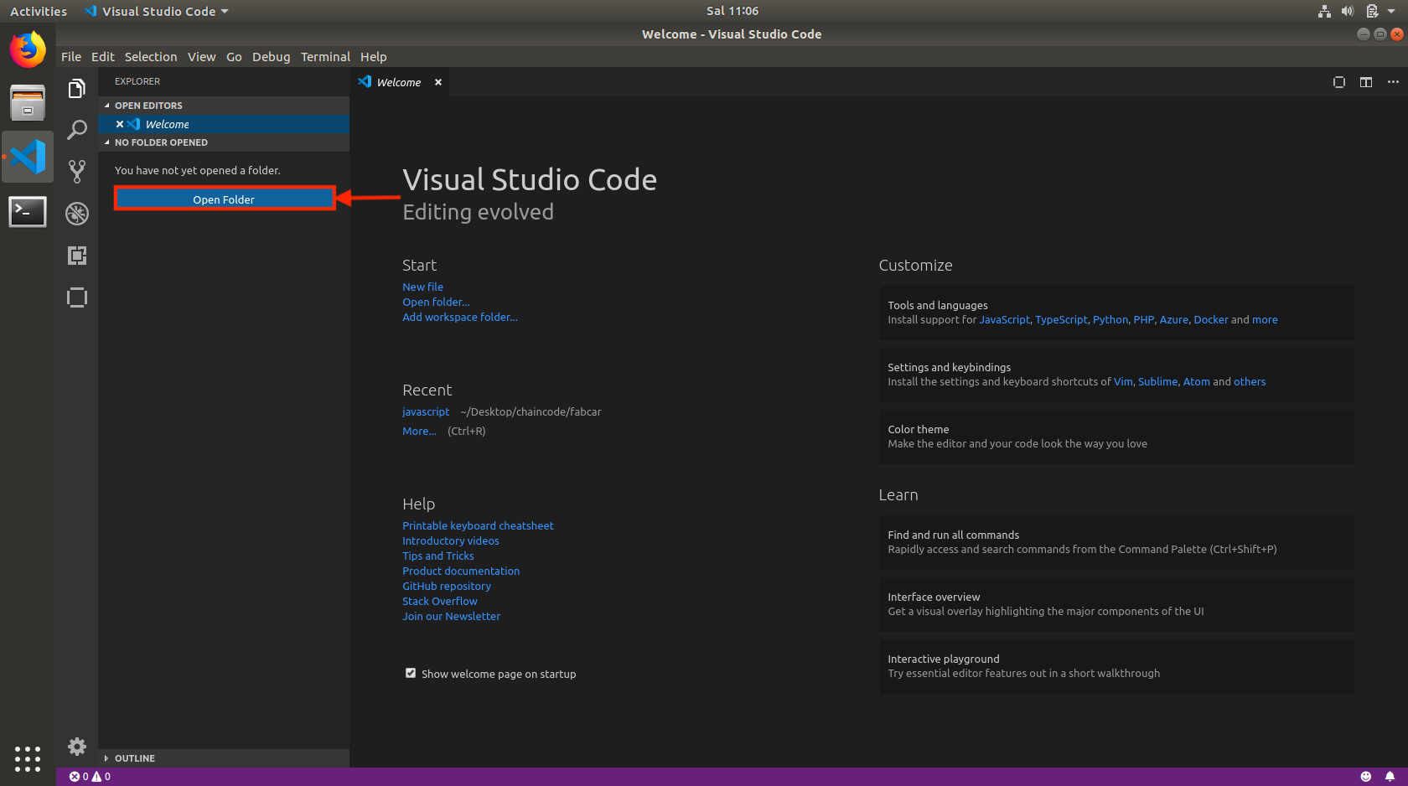Click the warnings count in status bar
Image resolution: width=1408 pixels, height=786 pixels.
[x=101, y=777]
